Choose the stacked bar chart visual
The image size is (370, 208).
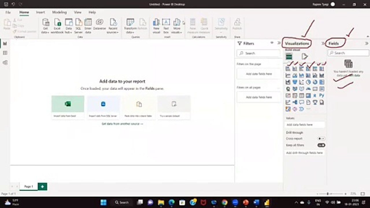[x=288, y=69]
